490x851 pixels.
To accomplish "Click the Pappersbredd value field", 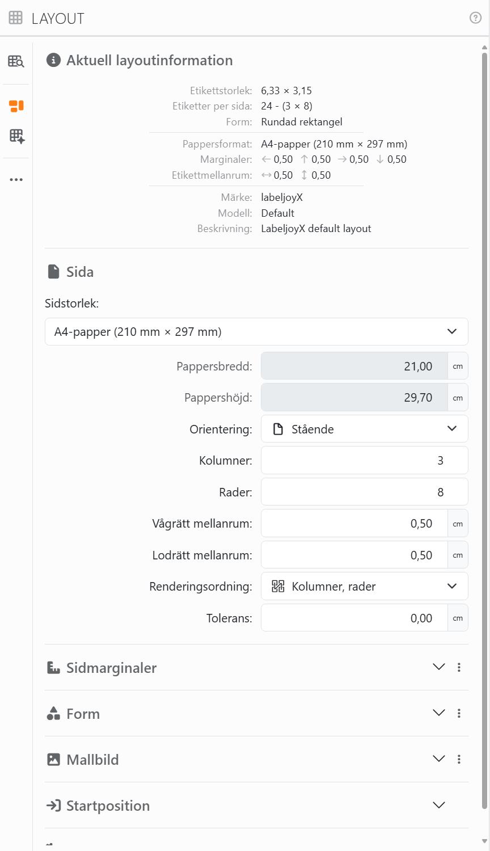I will tap(354, 366).
